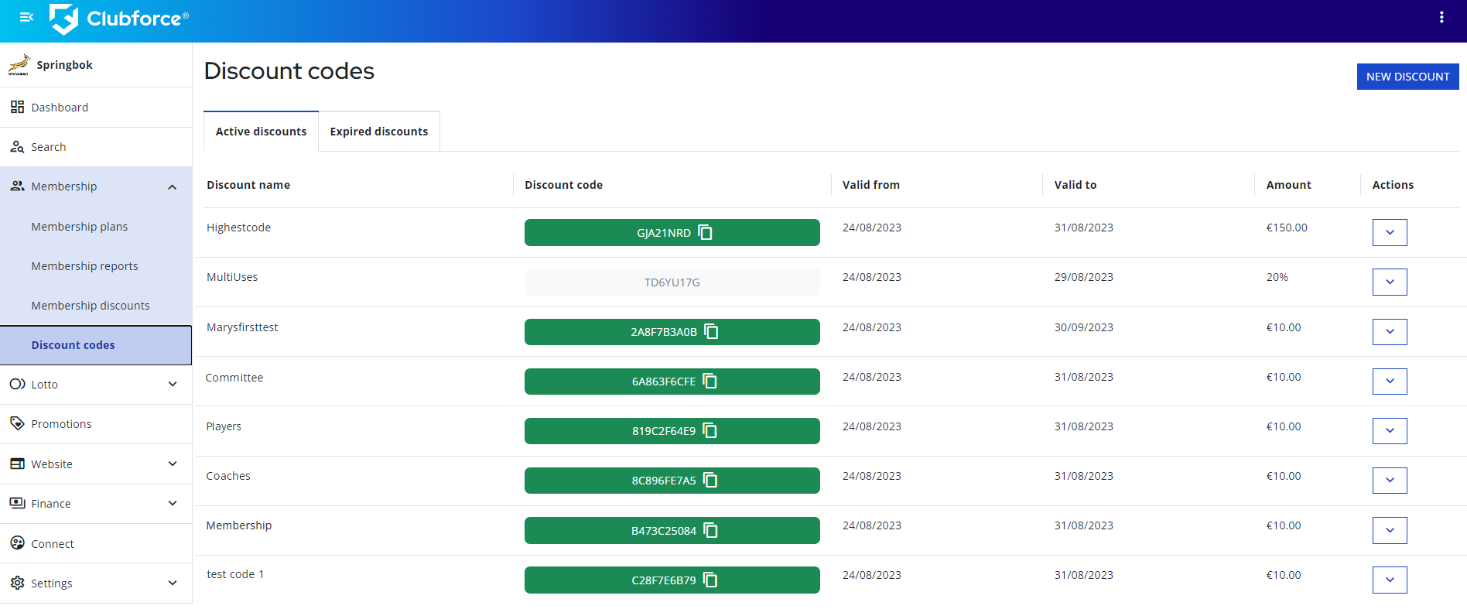The height and width of the screenshot is (616, 1467).
Task: Open actions dropdown for Highestcode row
Action: pyautogui.click(x=1390, y=232)
